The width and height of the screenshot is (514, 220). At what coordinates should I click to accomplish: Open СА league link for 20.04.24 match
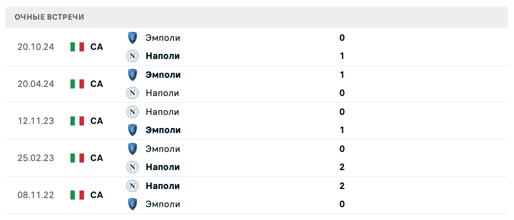(x=97, y=84)
